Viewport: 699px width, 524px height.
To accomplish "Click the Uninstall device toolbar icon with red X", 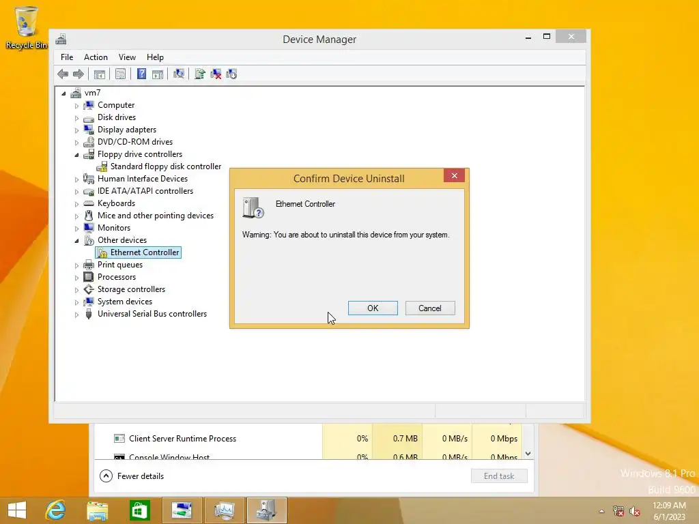I will [216, 74].
